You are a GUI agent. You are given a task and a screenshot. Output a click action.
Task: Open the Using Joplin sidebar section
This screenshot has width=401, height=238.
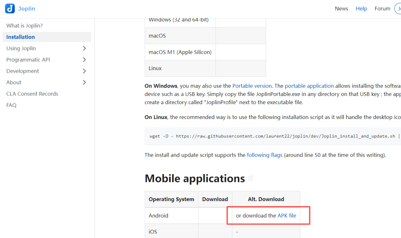[21, 48]
